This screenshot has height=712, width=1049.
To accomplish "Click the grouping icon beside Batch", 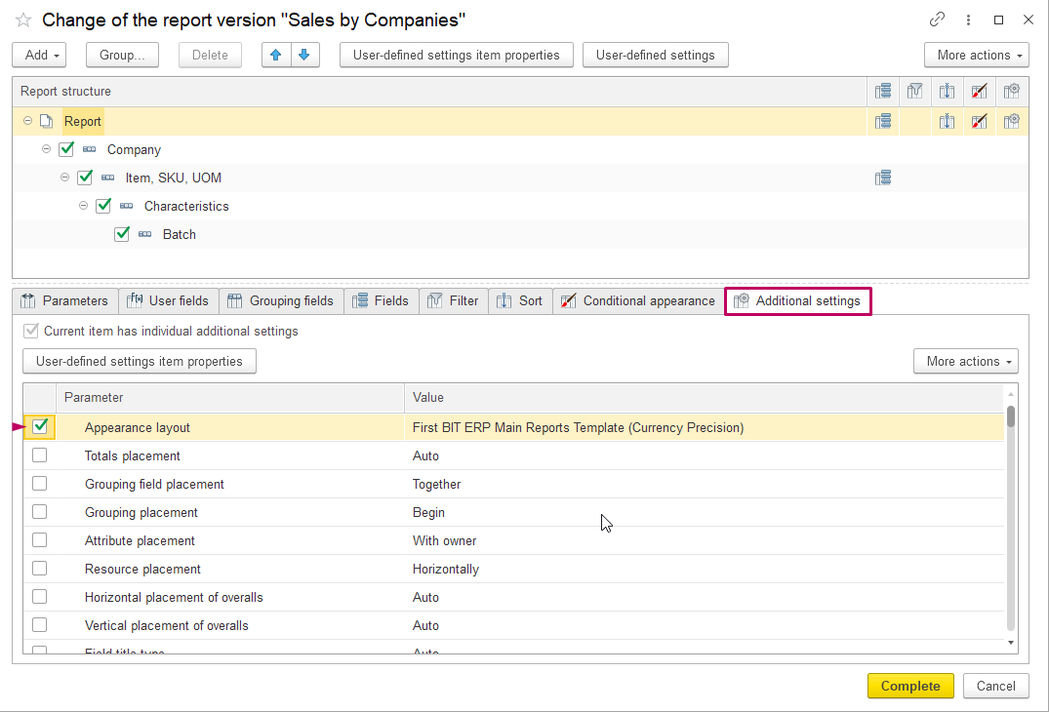I will (145, 234).
